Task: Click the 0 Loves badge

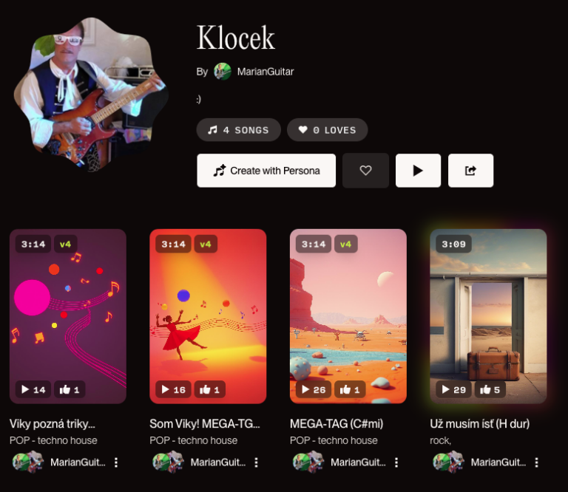Action: [x=327, y=130]
